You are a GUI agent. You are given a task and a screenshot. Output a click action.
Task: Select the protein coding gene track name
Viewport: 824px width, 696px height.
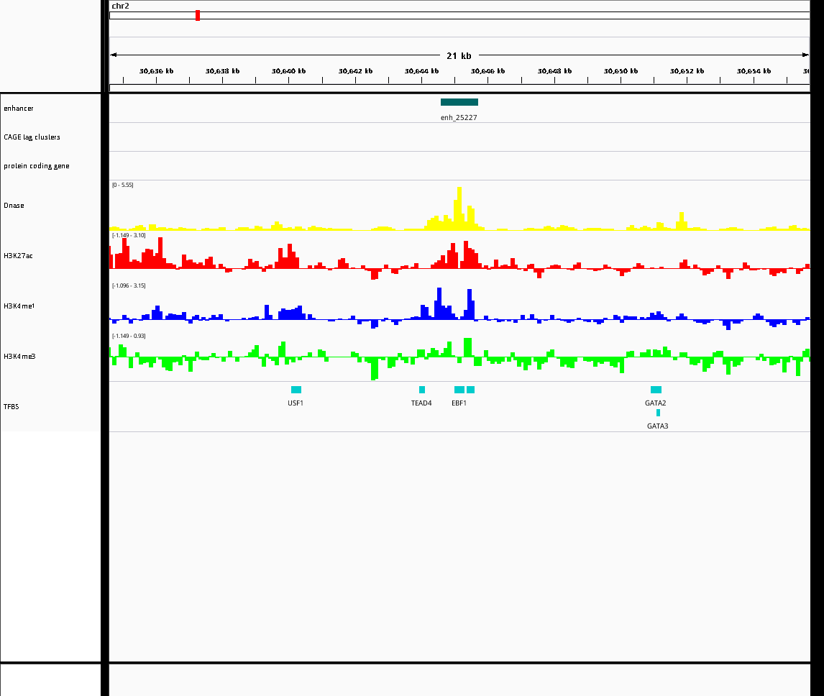tap(37, 166)
